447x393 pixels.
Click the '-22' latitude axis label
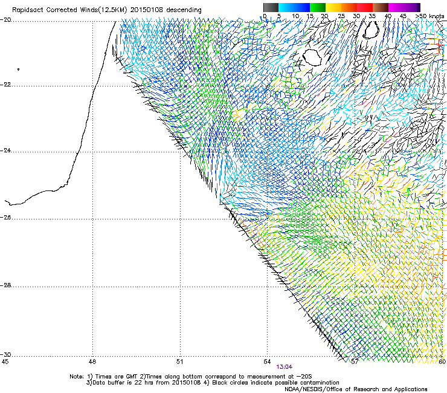coord(5,85)
